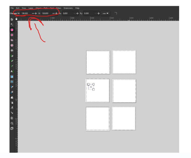Select the Zoom magnifier tool
The width and height of the screenshot is (191, 158).
(x=12, y=123)
